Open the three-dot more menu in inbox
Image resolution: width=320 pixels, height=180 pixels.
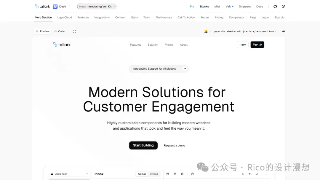click(x=266, y=174)
